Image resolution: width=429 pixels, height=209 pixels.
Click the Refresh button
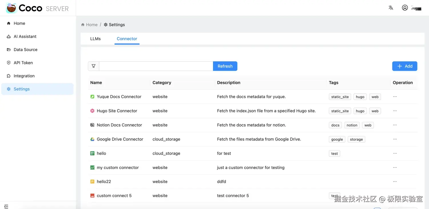click(x=225, y=66)
